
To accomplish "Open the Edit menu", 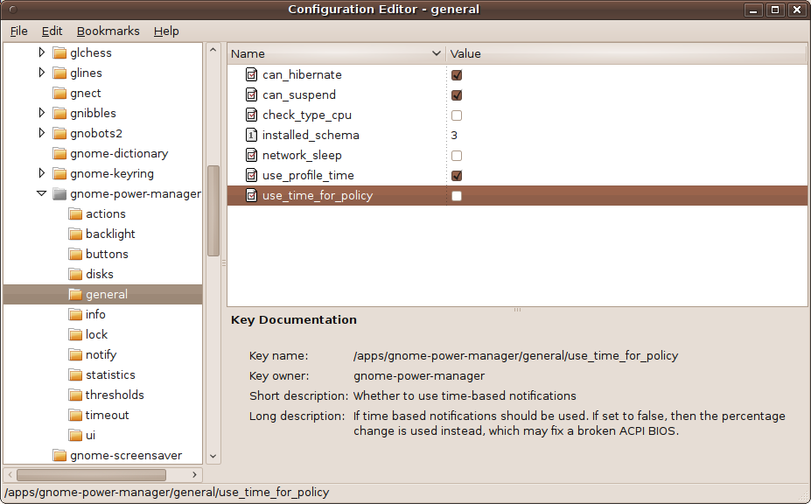I will (x=52, y=31).
